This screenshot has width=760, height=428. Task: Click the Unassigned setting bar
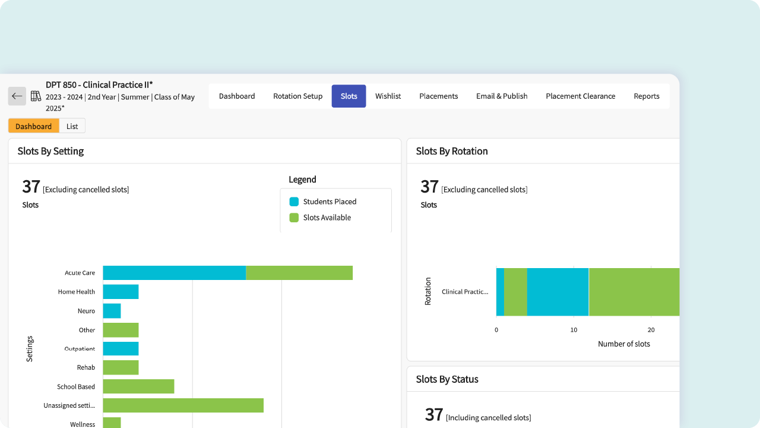point(183,405)
